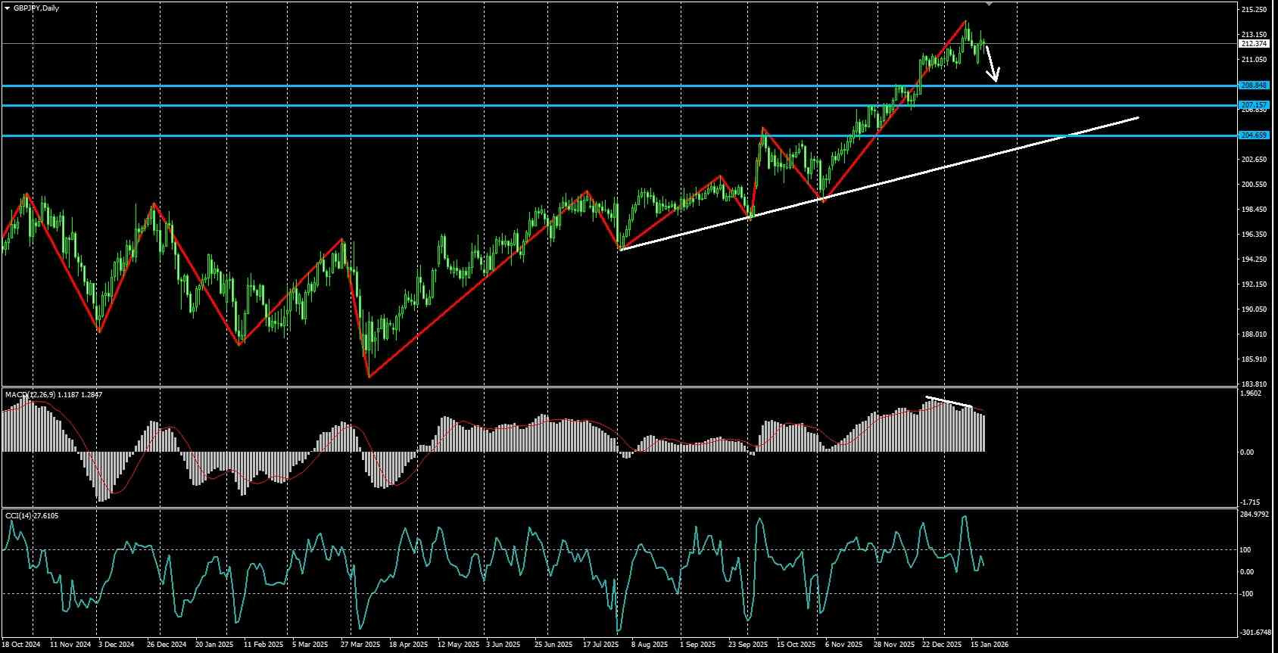Click the 211.050 price scale value
The height and width of the screenshot is (653, 1278).
1254,60
